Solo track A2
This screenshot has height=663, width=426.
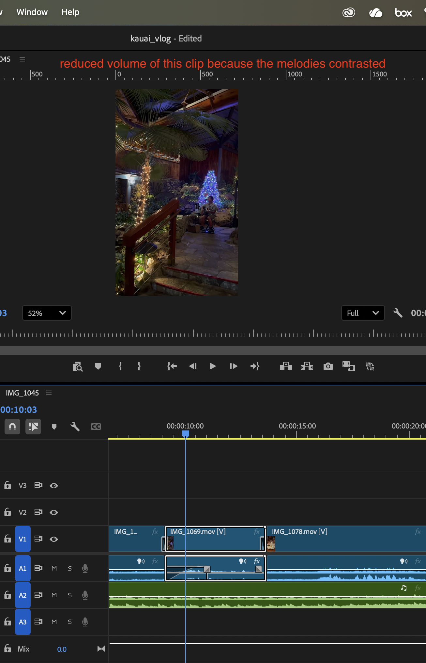point(69,595)
